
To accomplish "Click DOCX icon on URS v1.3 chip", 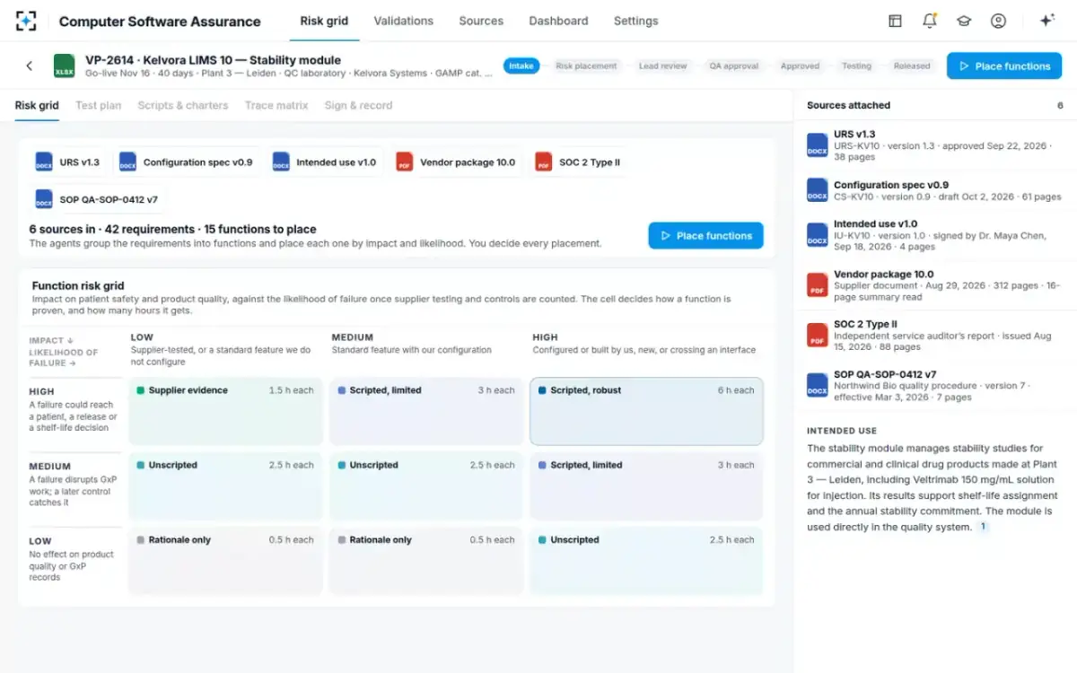I will coord(44,162).
